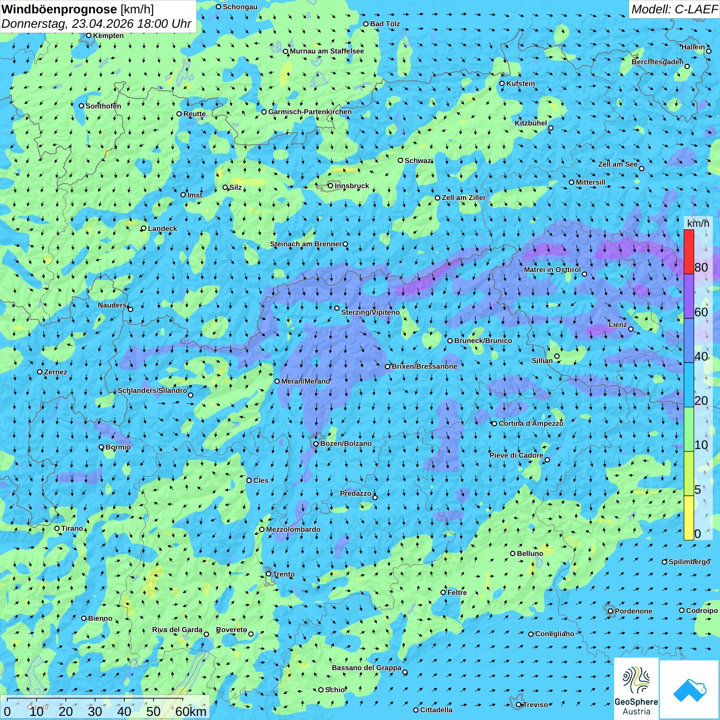
Task: Click the Bormio location marker
Action: point(101,447)
